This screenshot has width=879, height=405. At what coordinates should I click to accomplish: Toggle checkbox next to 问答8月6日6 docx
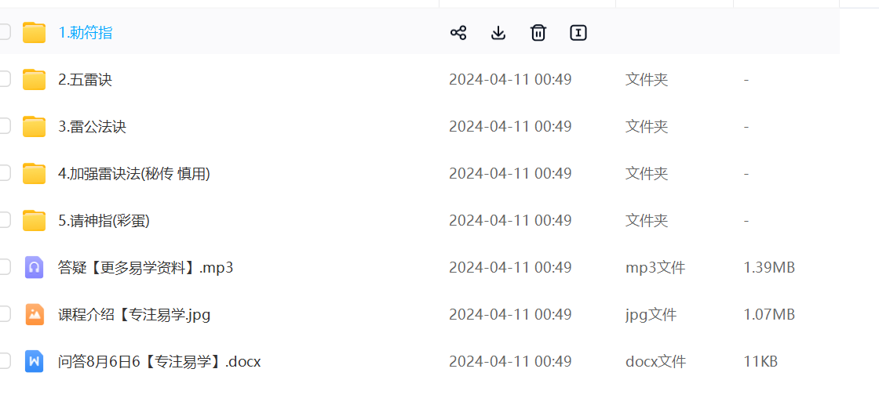click(x=4, y=362)
